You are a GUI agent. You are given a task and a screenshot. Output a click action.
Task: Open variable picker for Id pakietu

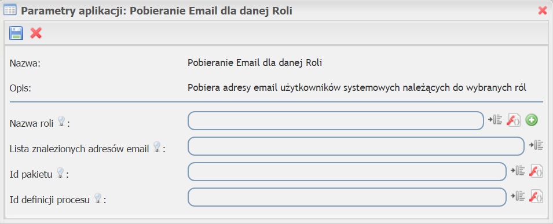[x=518, y=171]
